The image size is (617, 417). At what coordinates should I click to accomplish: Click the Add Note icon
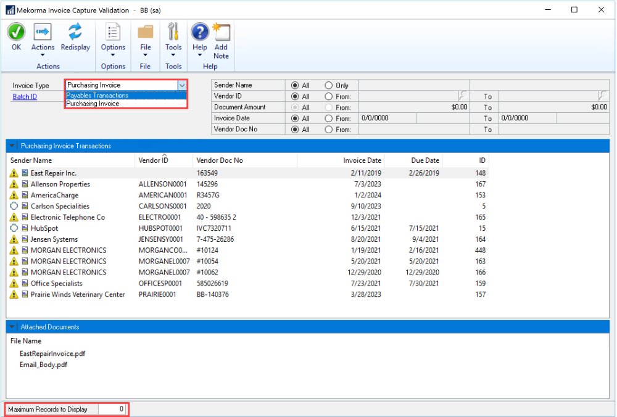coord(221,33)
